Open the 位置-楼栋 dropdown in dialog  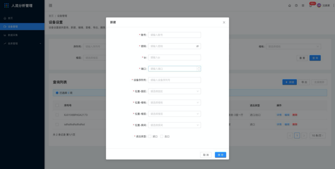(x=175, y=103)
